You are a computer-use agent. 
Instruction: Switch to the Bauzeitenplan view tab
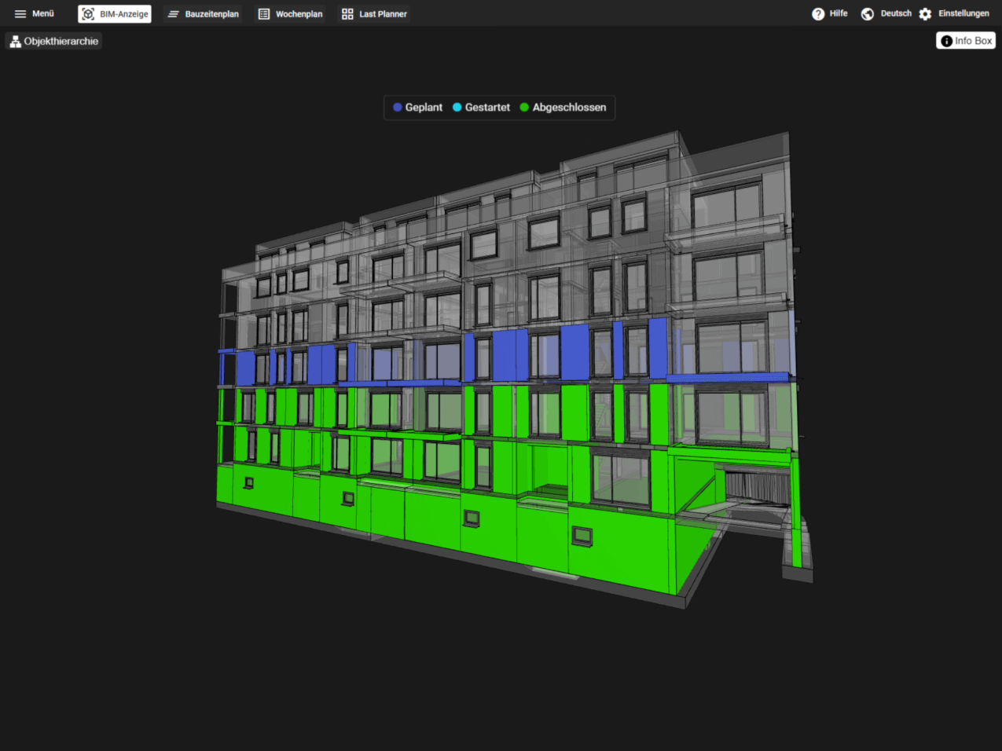coord(203,13)
